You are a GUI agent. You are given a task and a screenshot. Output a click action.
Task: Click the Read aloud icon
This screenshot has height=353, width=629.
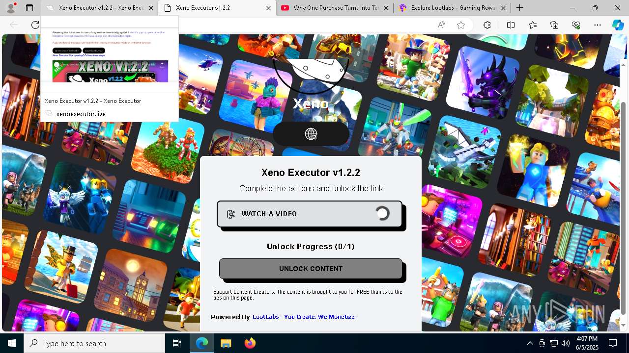(441, 25)
